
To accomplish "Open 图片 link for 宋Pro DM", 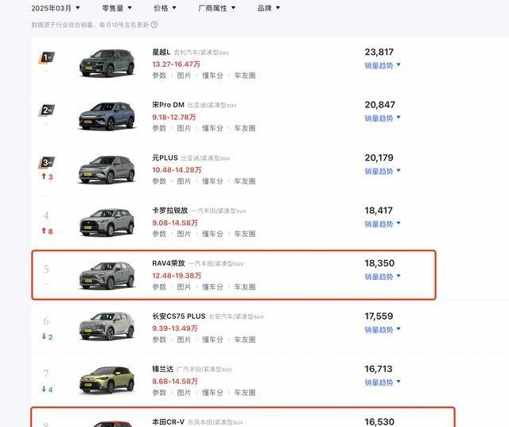I will [184, 128].
